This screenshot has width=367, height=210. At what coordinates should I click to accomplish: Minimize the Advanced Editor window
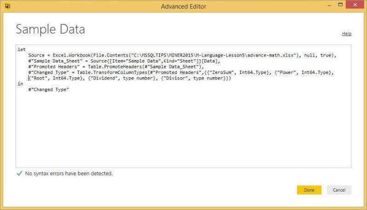[x=329, y=5]
